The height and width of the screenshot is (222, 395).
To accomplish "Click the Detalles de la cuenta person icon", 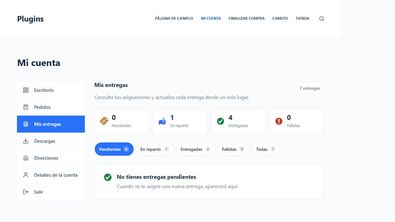I will click(x=26, y=175).
